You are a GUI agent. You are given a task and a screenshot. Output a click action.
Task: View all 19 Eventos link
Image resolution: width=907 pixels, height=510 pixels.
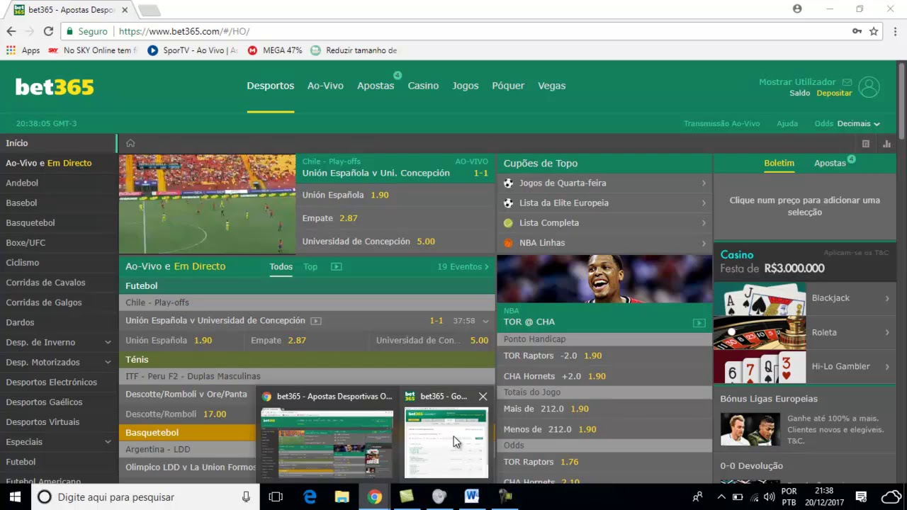tap(463, 267)
